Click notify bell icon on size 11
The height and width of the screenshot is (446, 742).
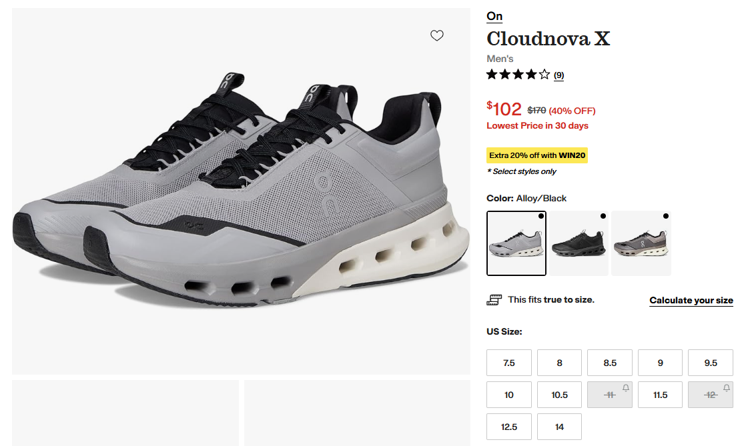(626, 388)
